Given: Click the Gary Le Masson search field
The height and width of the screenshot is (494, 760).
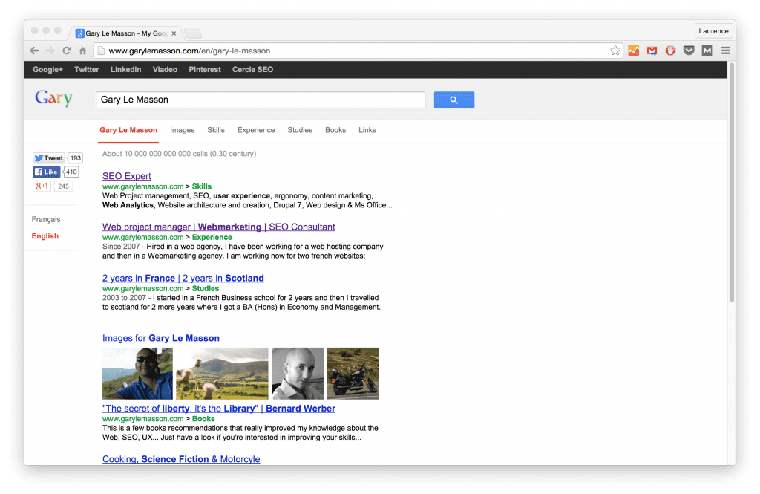Looking at the screenshot, I should 261,100.
